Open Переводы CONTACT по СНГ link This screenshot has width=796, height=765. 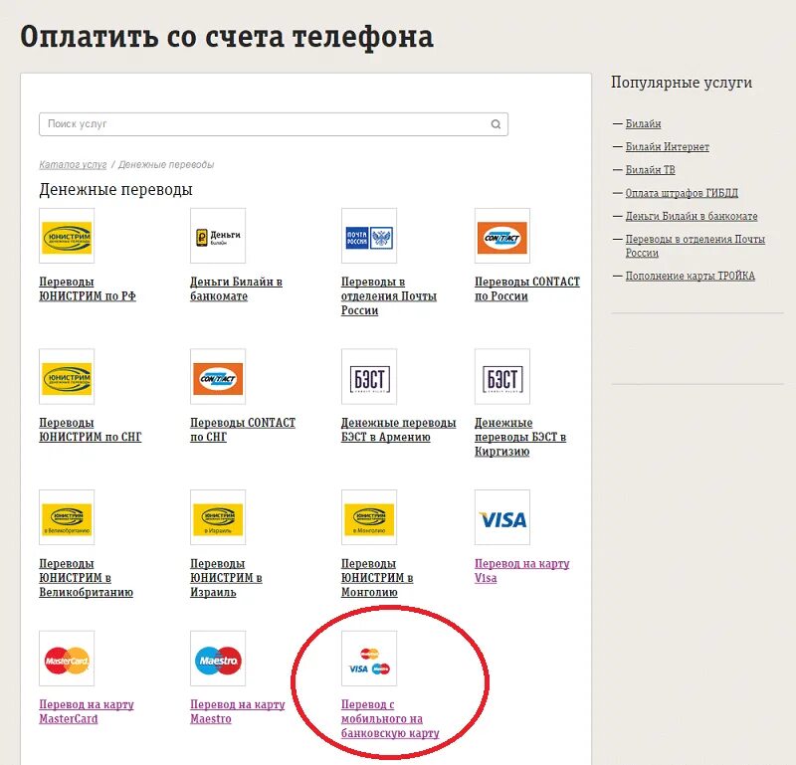[243, 430]
